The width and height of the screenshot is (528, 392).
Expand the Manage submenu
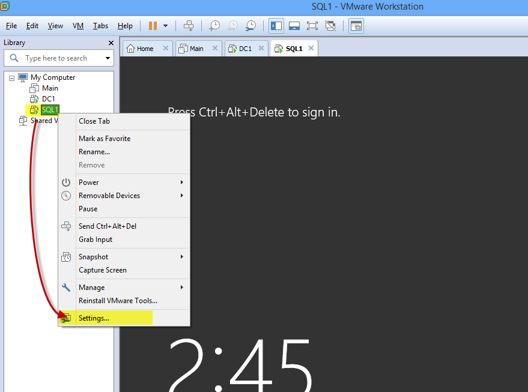(x=124, y=288)
